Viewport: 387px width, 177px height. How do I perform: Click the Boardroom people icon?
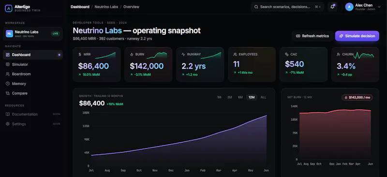[8, 74]
